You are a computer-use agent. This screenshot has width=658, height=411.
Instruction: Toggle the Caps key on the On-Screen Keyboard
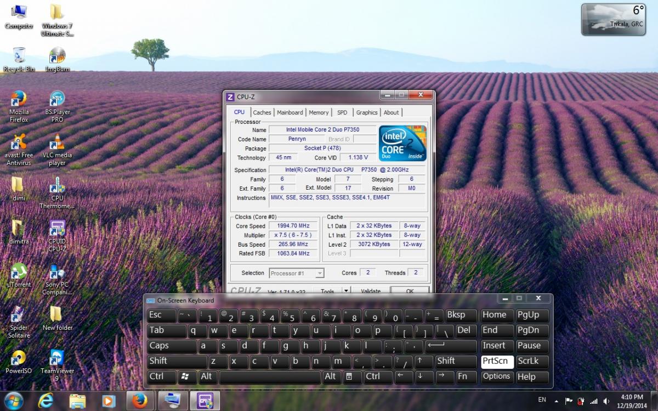pyautogui.click(x=172, y=346)
